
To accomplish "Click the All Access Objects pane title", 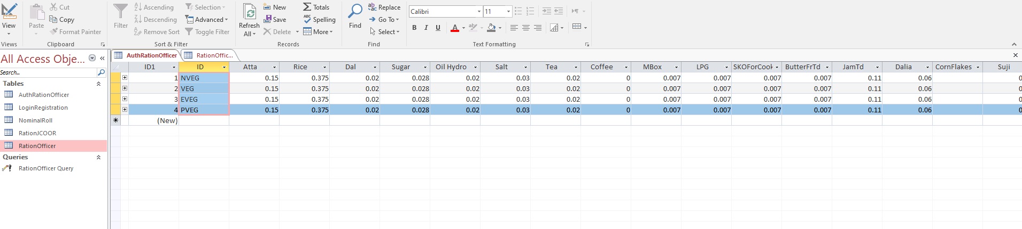I will (43, 59).
